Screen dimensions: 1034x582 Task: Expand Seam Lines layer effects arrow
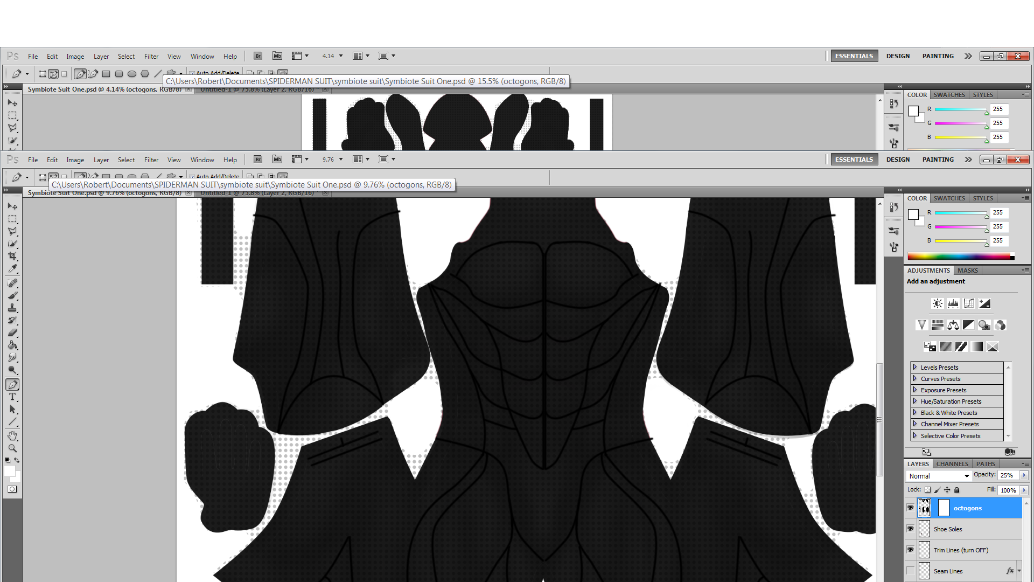tap(1019, 571)
